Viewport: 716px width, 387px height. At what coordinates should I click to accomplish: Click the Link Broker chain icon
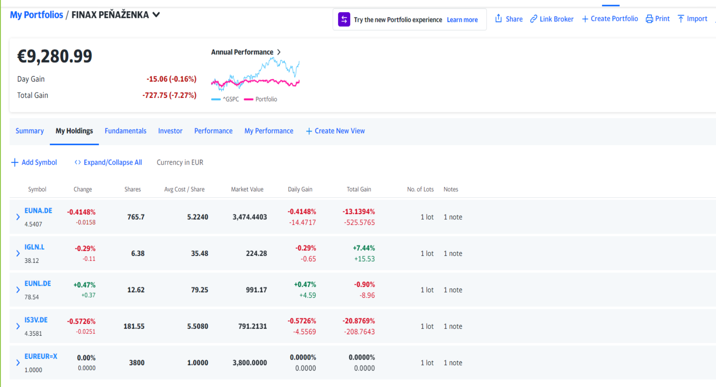[x=534, y=19]
